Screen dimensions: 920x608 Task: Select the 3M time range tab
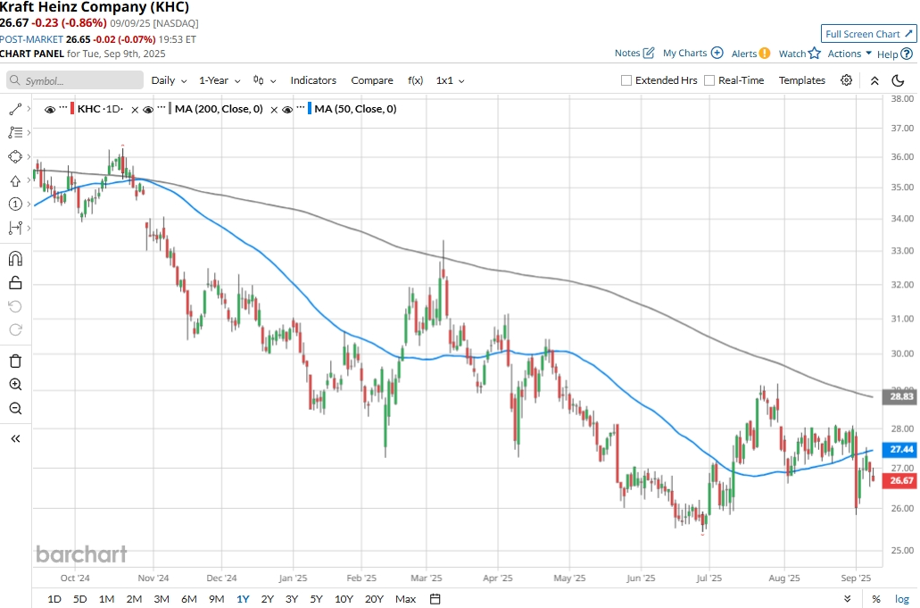click(x=162, y=599)
